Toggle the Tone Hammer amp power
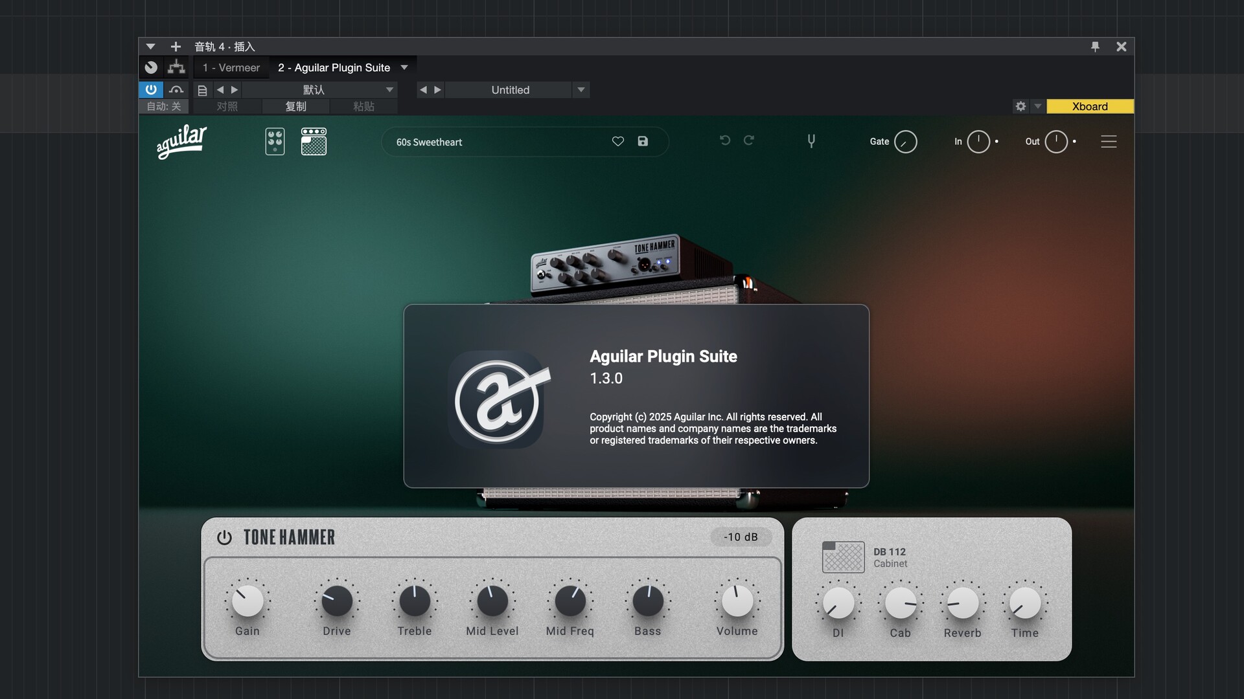 (x=224, y=538)
